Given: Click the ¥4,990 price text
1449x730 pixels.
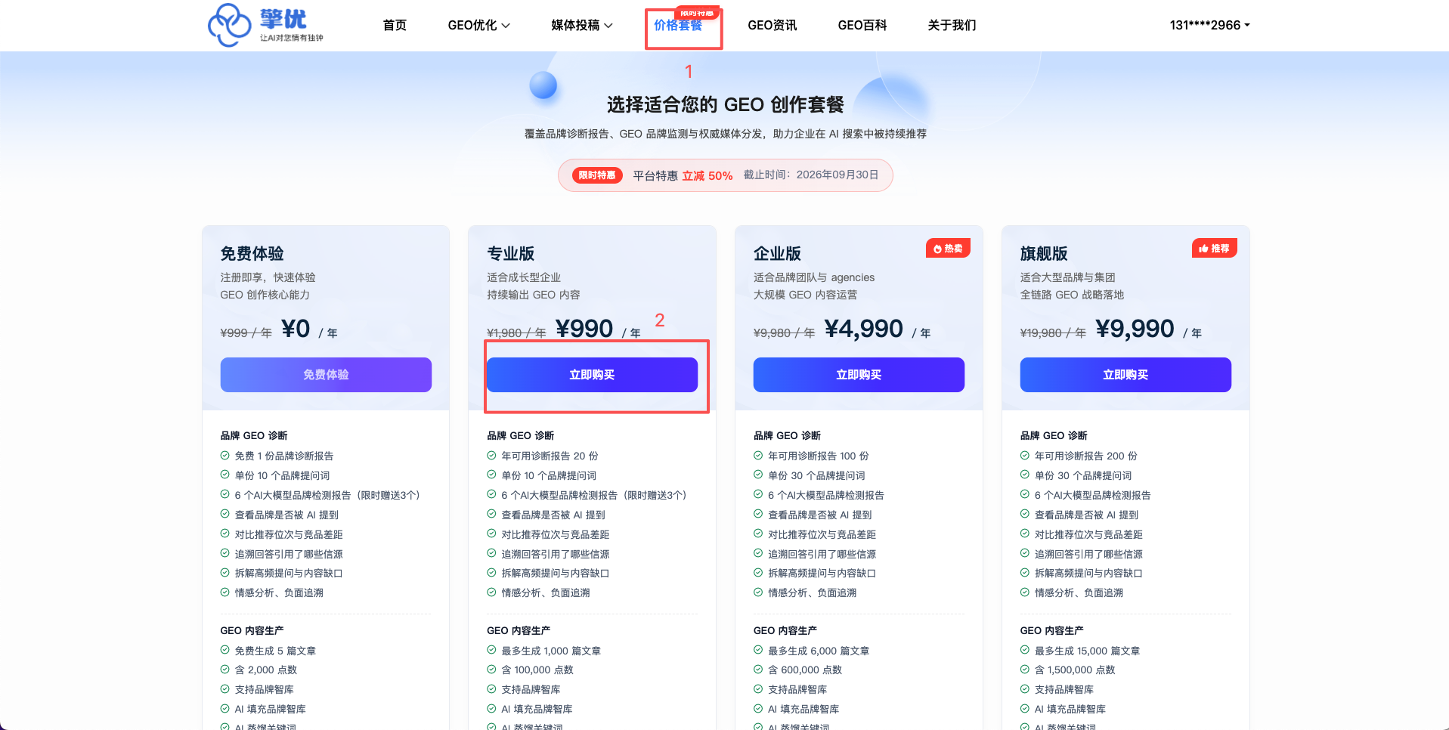Looking at the screenshot, I should point(863,329).
